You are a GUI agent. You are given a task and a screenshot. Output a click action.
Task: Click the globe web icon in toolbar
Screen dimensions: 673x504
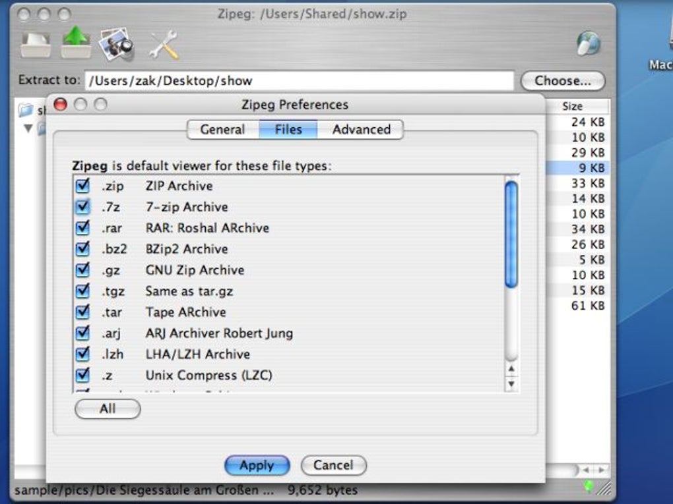(x=589, y=43)
